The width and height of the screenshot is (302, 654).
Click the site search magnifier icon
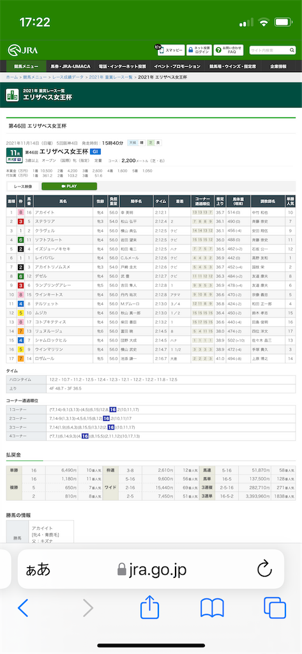292,50
